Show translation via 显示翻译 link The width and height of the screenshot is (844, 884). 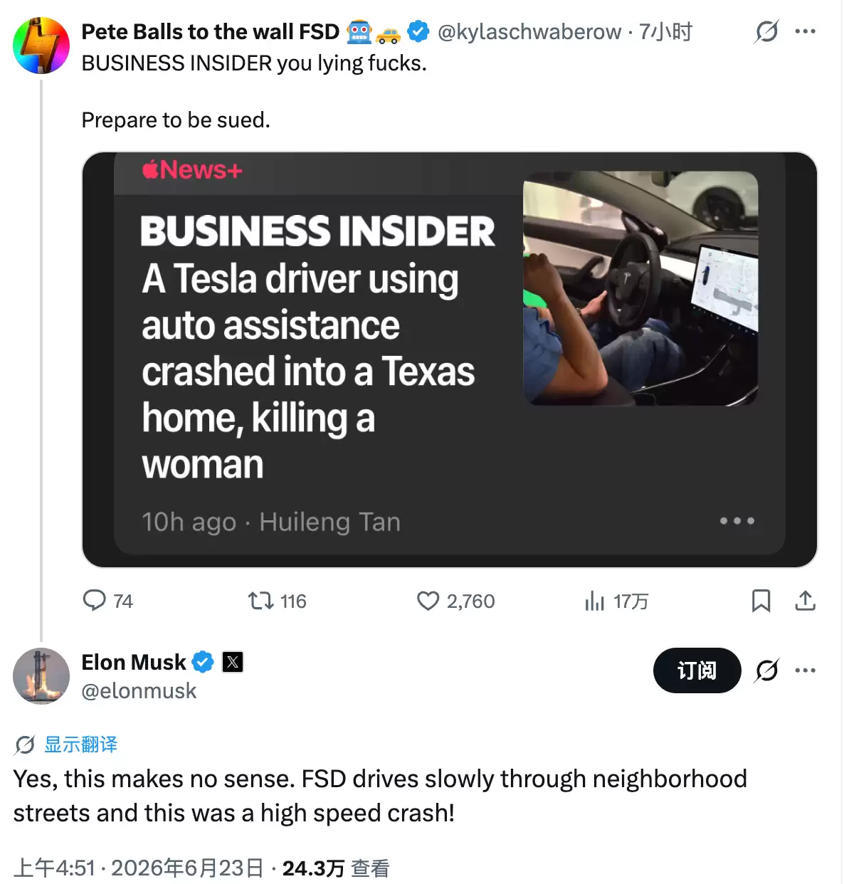[81, 744]
